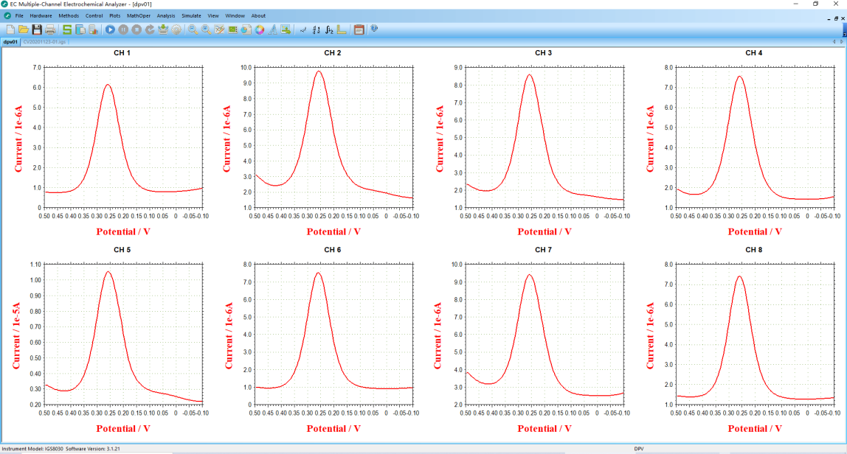
Task: Open the View menu
Action: click(x=213, y=16)
